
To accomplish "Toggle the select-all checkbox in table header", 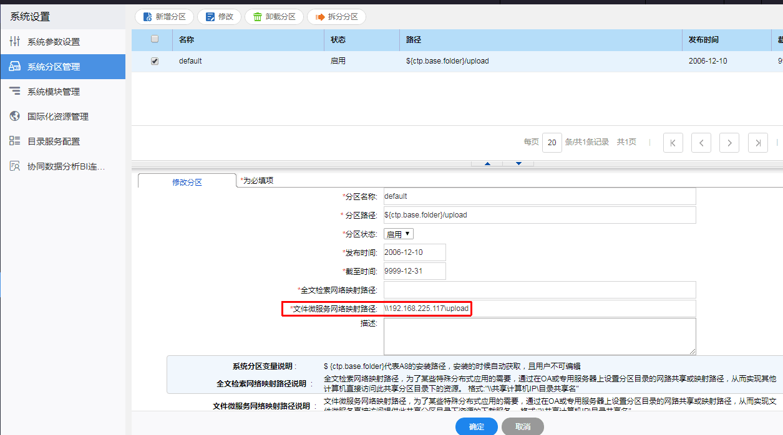I will point(155,39).
